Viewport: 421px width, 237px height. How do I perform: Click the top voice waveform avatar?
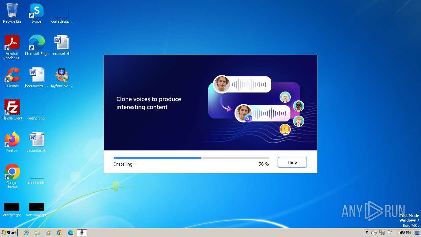[222, 84]
